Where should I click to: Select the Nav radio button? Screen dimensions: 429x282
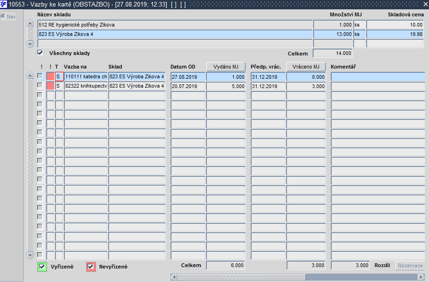coord(3,16)
